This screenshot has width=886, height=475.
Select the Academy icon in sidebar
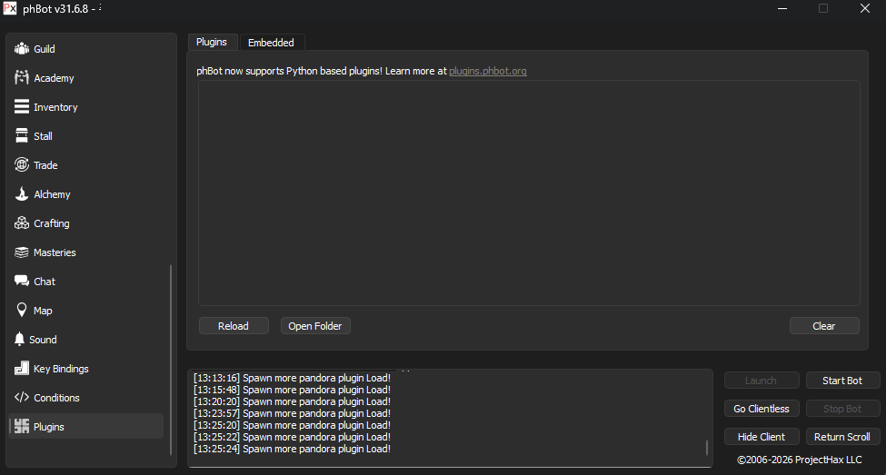tap(22, 78)
